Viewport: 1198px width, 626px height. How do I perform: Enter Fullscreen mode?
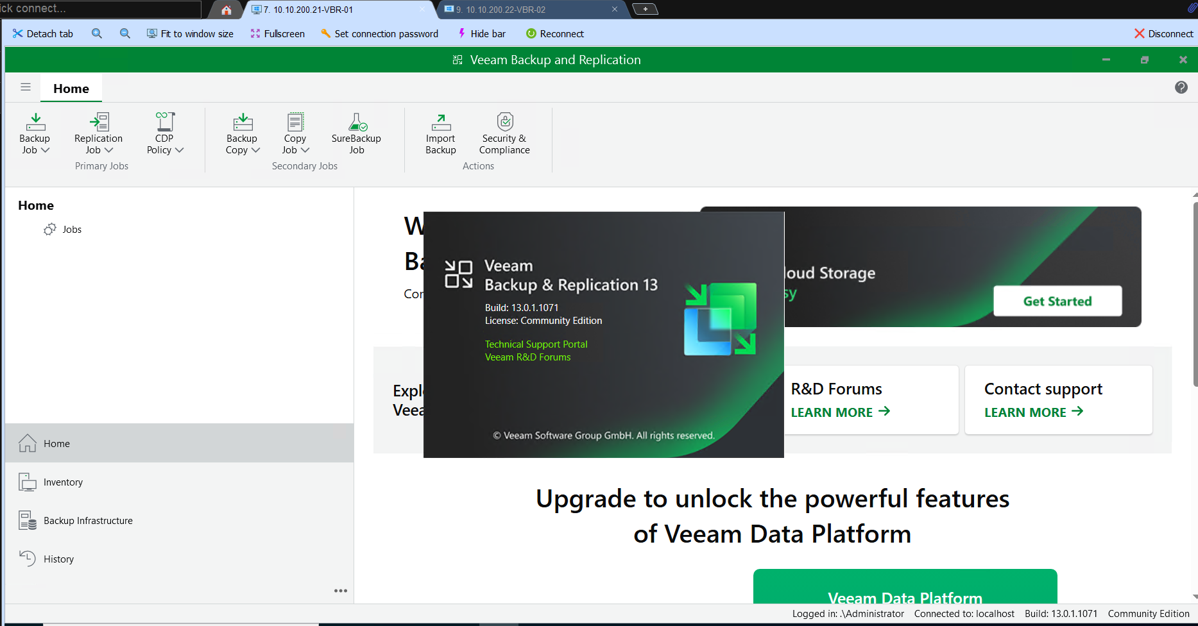pyautogui.click(x=278, y=33)
